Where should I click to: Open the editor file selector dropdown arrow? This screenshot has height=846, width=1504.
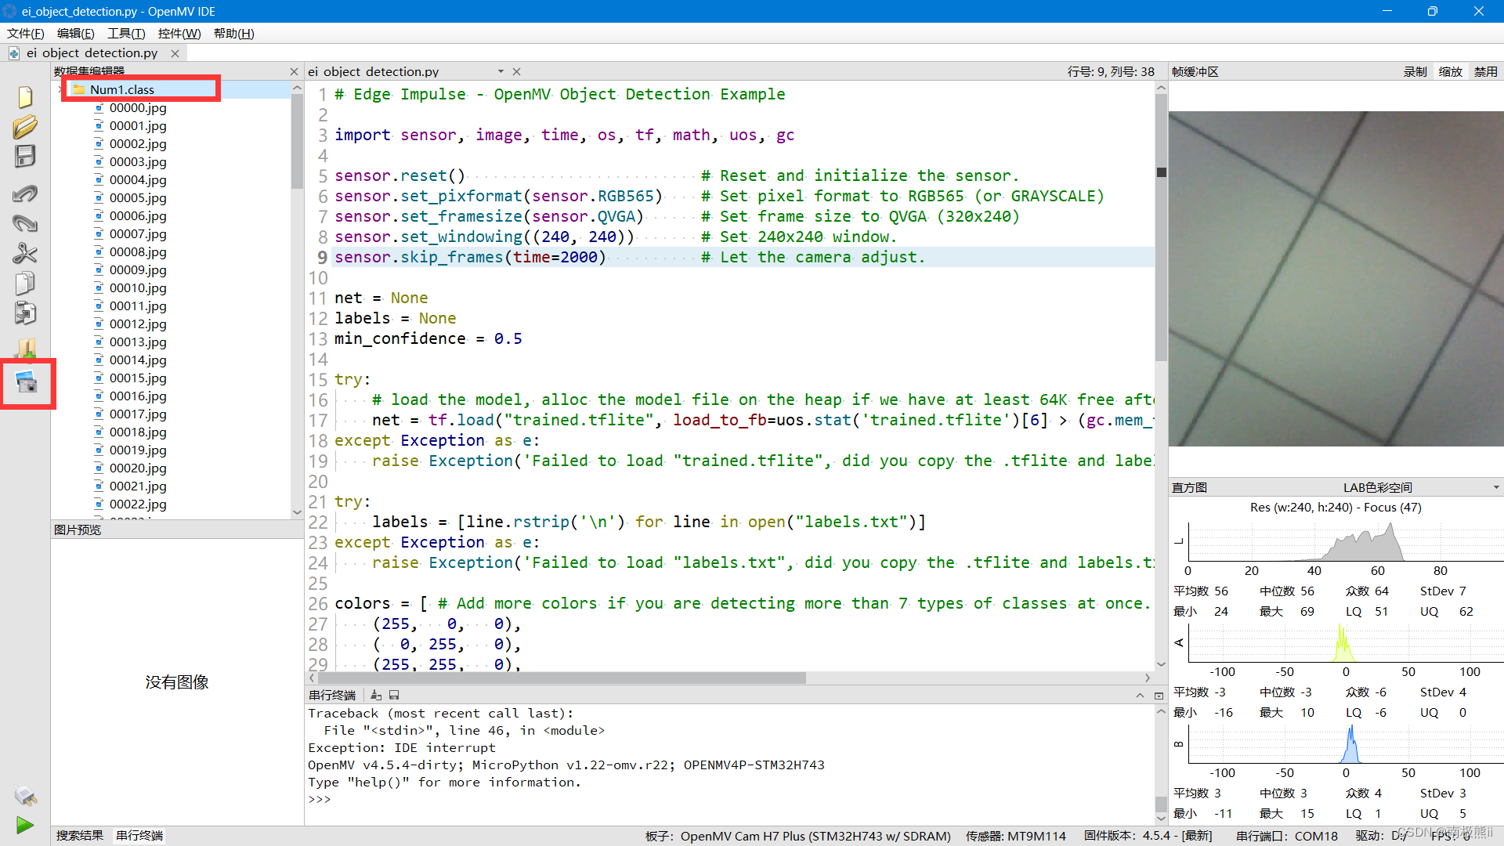pos(501,71)
